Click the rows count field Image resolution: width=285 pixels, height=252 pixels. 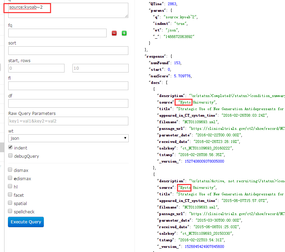(x=100, y=68)
